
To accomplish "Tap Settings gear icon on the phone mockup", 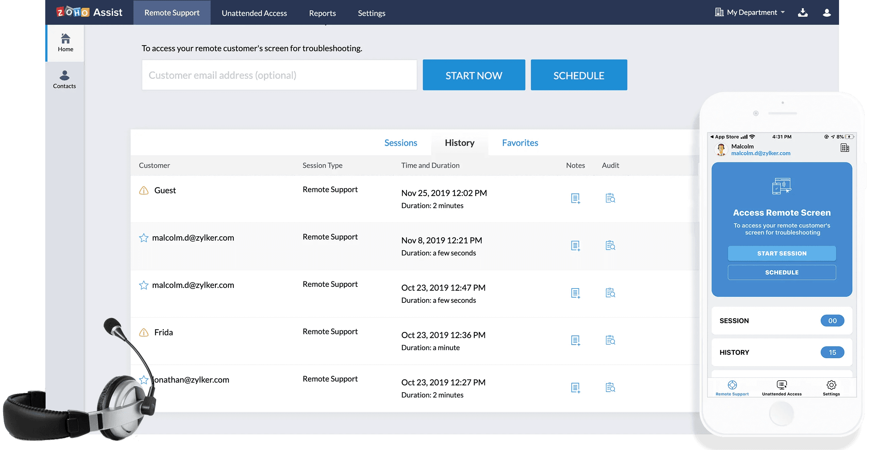I will coord(831,385).
